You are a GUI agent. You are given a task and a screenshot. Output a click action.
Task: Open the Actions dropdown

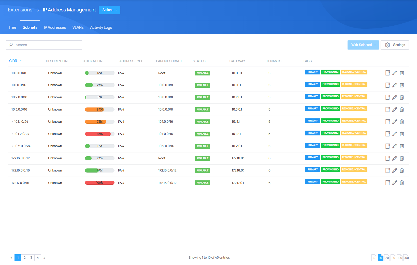[x=109, y=10]
